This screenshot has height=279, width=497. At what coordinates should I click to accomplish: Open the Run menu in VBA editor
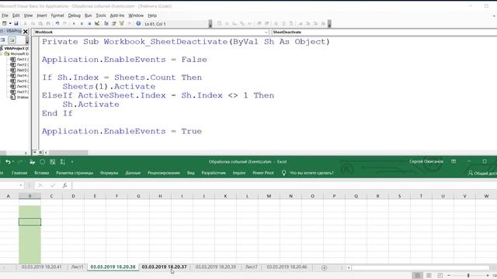pyautogui.click(x=88, y=15)
